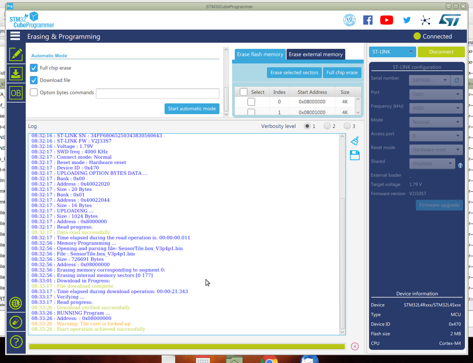This screenshot has height=363, width=473.
Task: Open the Frequency (kHz) dropdown
Action: pyautogui.click(x=436, y=108)
